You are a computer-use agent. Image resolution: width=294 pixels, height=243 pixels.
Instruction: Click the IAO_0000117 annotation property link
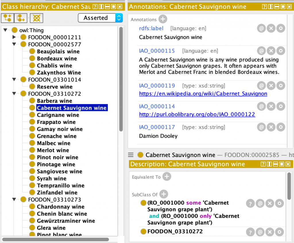[x=157, y=127]
